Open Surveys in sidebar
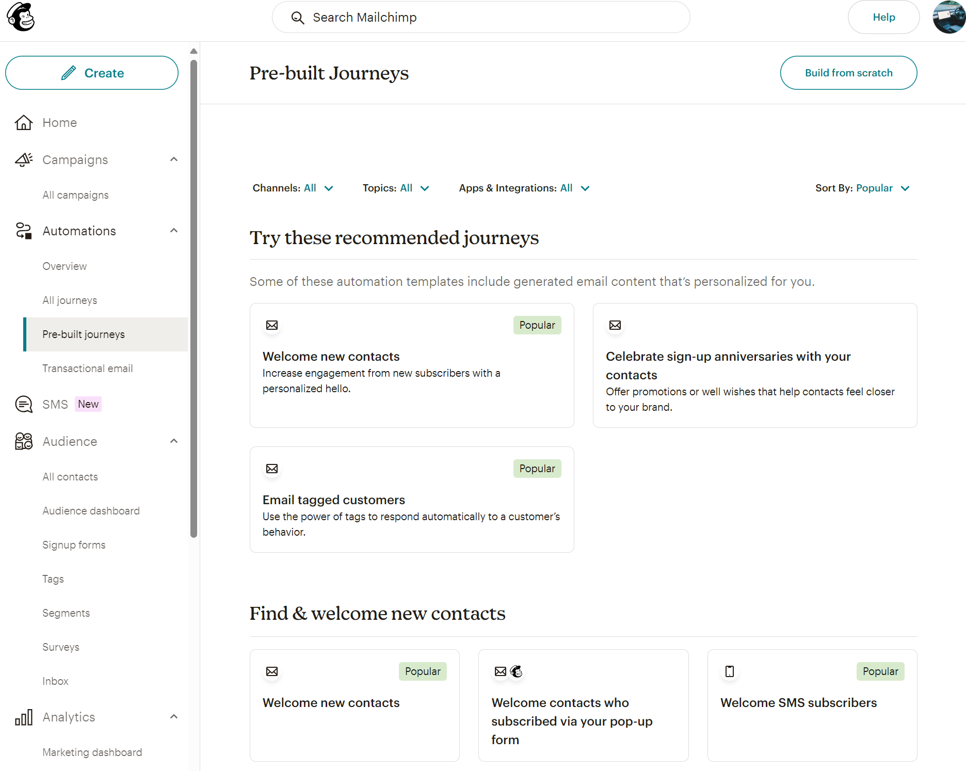This screenshot has width=966, height=771. [x=61, y=647]
